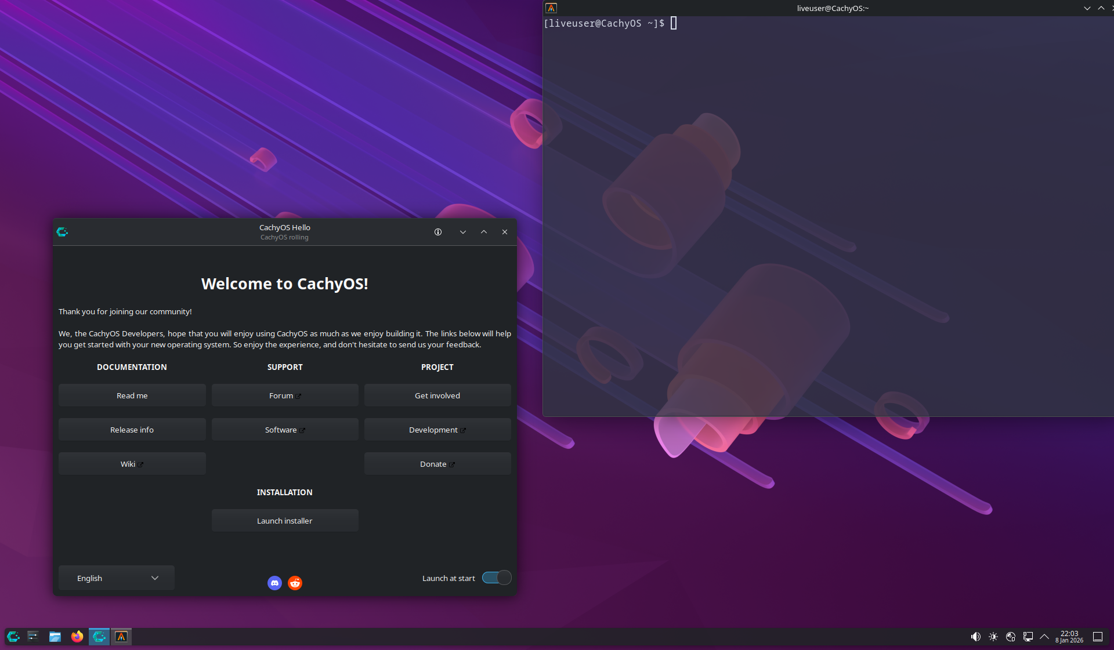Open the Donate page
Image resolution: width=1114 pixels, height=650 pixels.
point(437,463)
